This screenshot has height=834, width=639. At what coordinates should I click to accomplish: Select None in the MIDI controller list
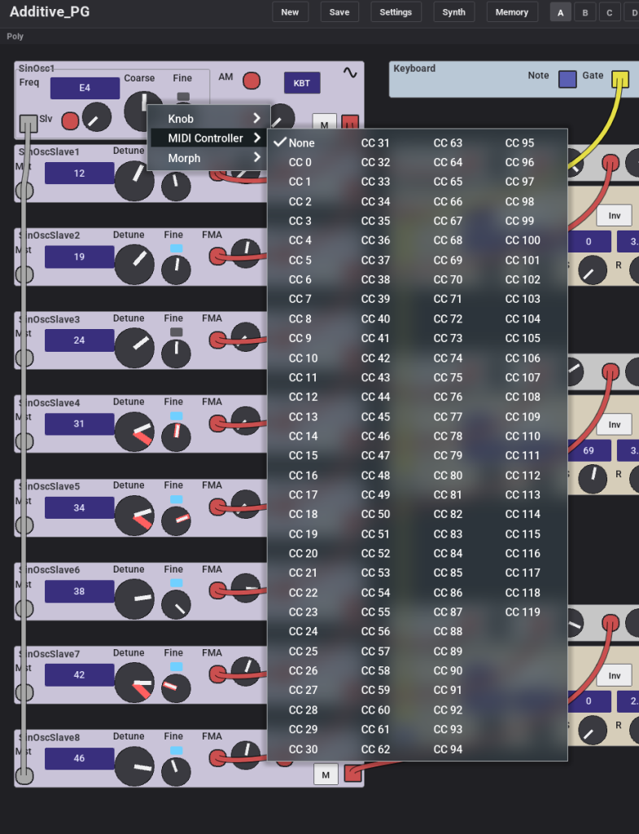click(301, 143)
